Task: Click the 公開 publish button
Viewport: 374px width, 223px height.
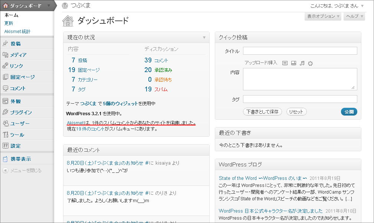Action: [349, 111]
